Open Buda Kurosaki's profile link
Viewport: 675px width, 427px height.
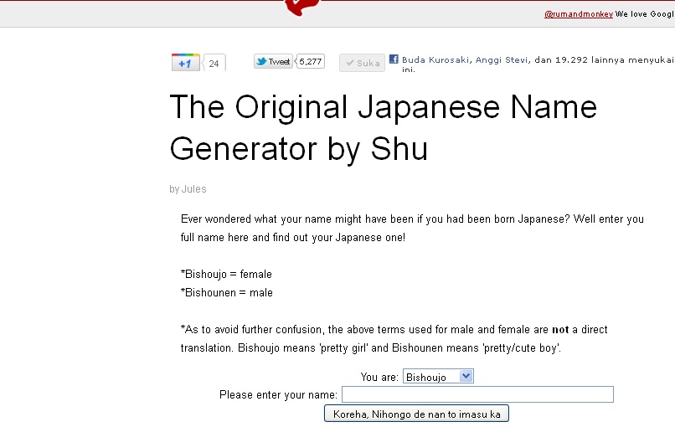tap(435, 59)
